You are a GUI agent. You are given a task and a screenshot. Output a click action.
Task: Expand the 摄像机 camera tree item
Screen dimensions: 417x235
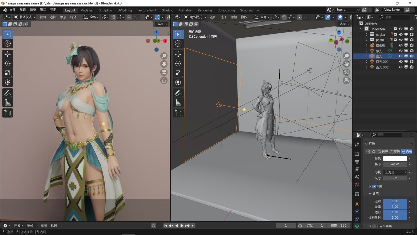[x=367, y=45]
